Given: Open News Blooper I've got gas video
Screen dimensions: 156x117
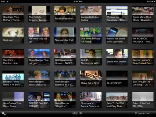Looking at the screenshot, I should [x=39, y=57].
